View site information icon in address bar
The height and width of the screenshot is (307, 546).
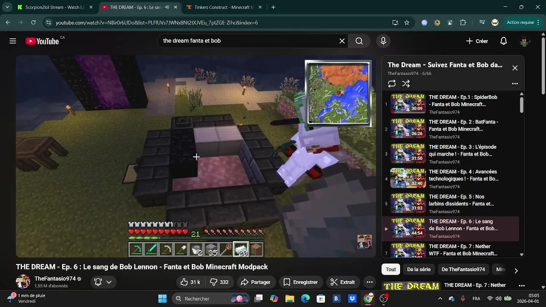click(48, 23)
